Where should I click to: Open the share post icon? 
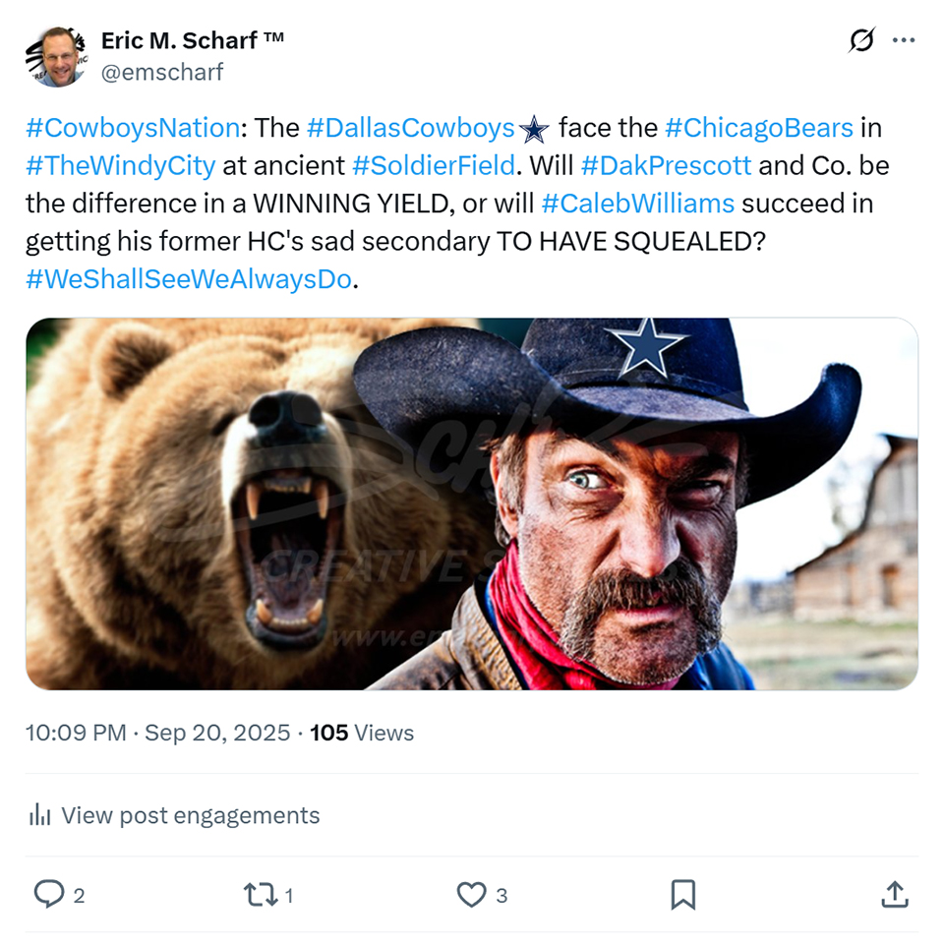tap(893, 894)
